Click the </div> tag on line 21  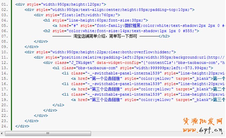pos(50,110)
